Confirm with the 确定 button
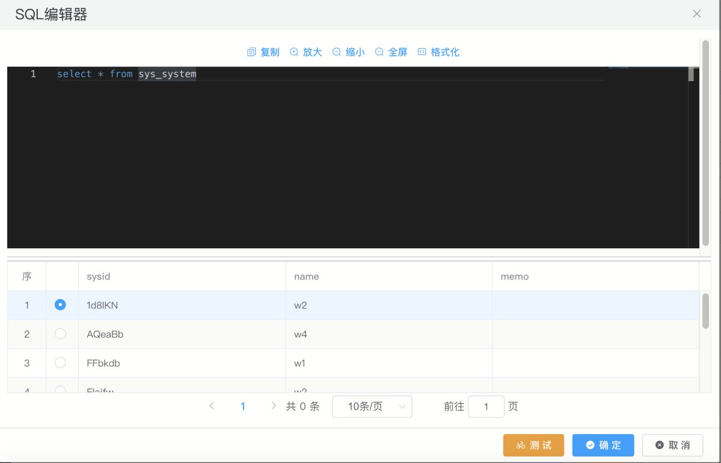Viewport: 721px width, 463px height. (x=603, y=445)
